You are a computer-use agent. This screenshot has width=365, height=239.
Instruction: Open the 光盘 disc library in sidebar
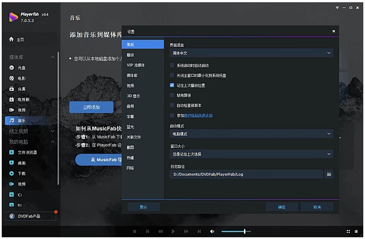21,67
